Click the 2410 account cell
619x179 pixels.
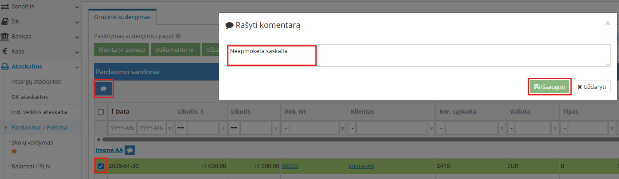click(x=470, y=166)
